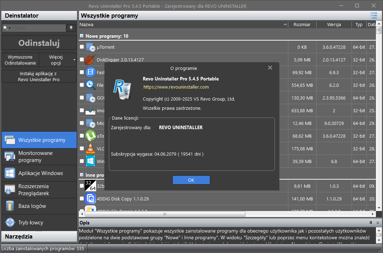383x253 pixels.
Task: Click the Revo Uninstaller logo in About dialog
Action: point(122,89)
